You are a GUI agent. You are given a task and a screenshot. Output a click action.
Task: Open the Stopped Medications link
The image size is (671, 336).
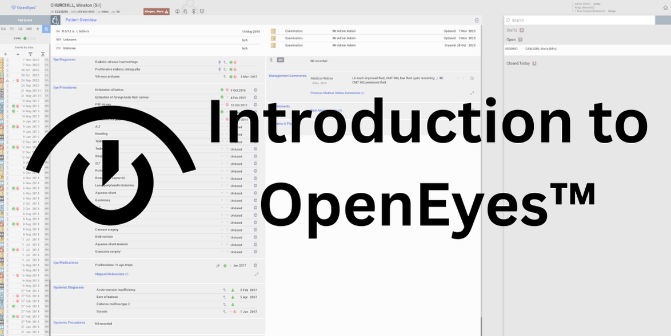[x=111, y=274]
